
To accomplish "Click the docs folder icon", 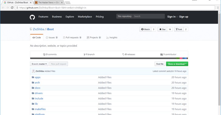I will [33, 88].
